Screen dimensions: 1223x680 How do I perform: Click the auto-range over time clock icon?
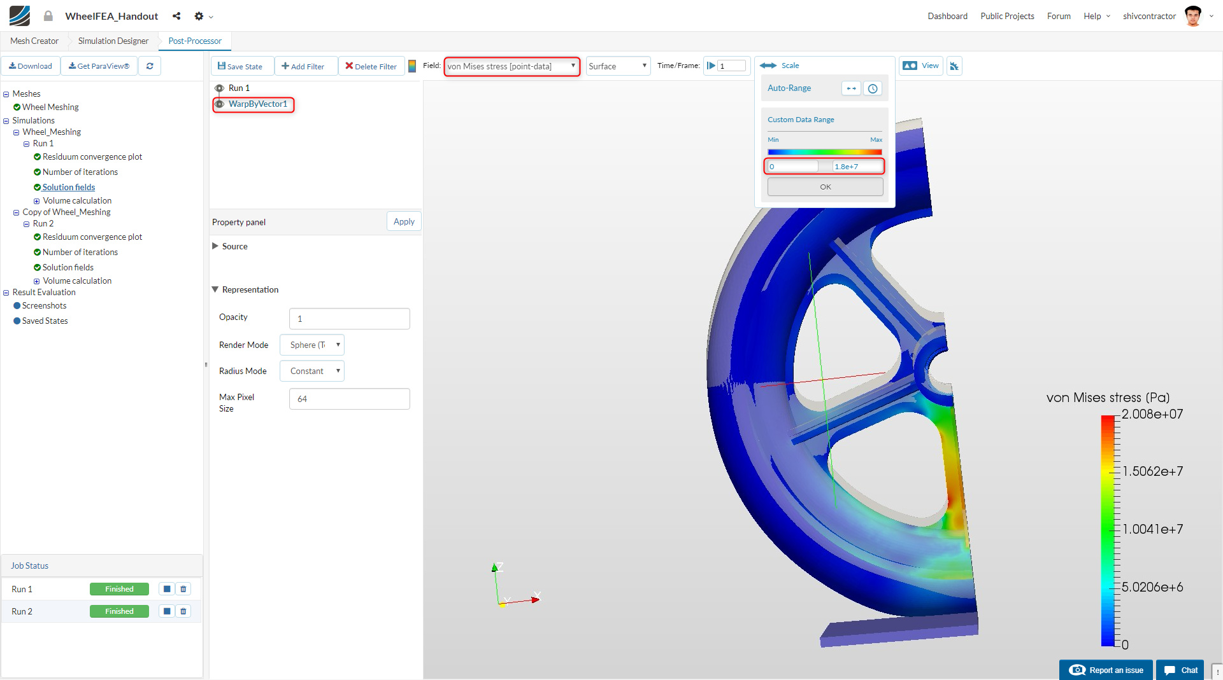[x=873, y=88]
